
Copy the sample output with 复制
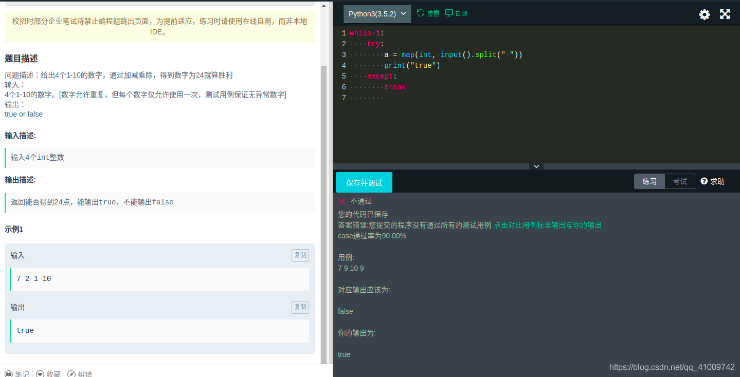coord(300,307)
